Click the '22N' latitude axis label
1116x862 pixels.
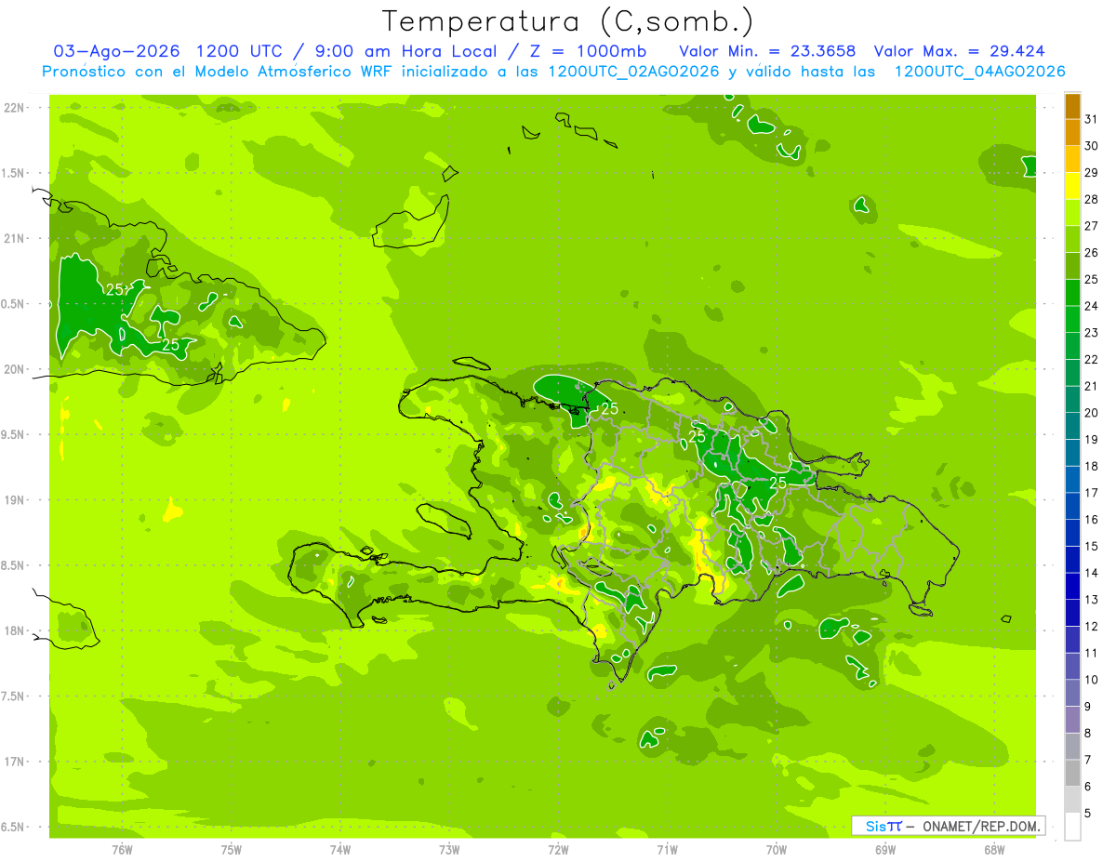click(x=14, y=108)
